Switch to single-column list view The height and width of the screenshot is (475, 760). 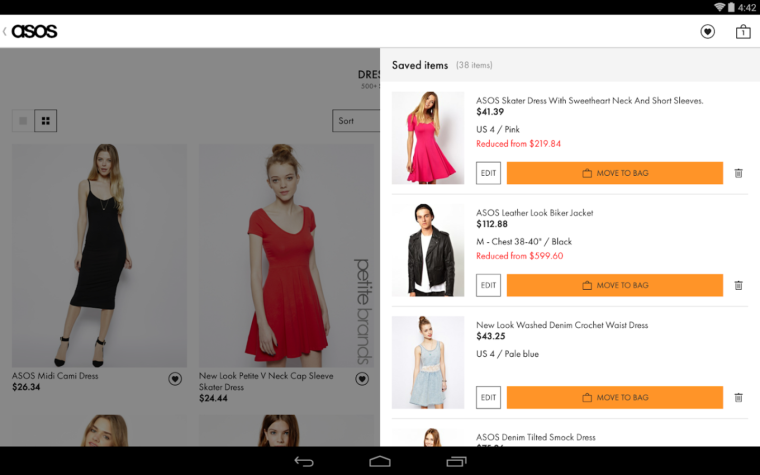(x=23, y=121)
